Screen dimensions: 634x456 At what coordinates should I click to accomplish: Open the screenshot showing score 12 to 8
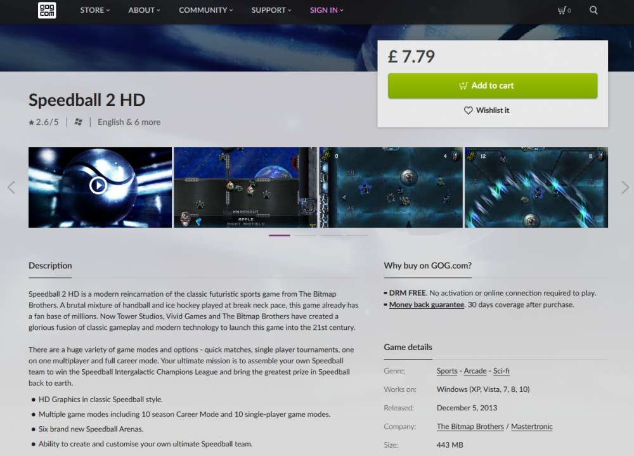tap(536, 187)
